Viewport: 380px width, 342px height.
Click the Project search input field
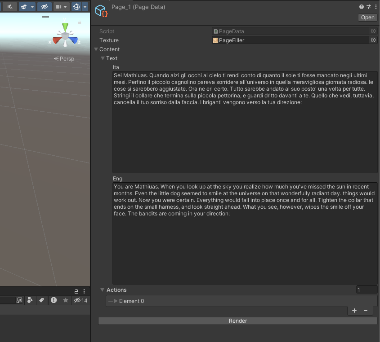7,300
